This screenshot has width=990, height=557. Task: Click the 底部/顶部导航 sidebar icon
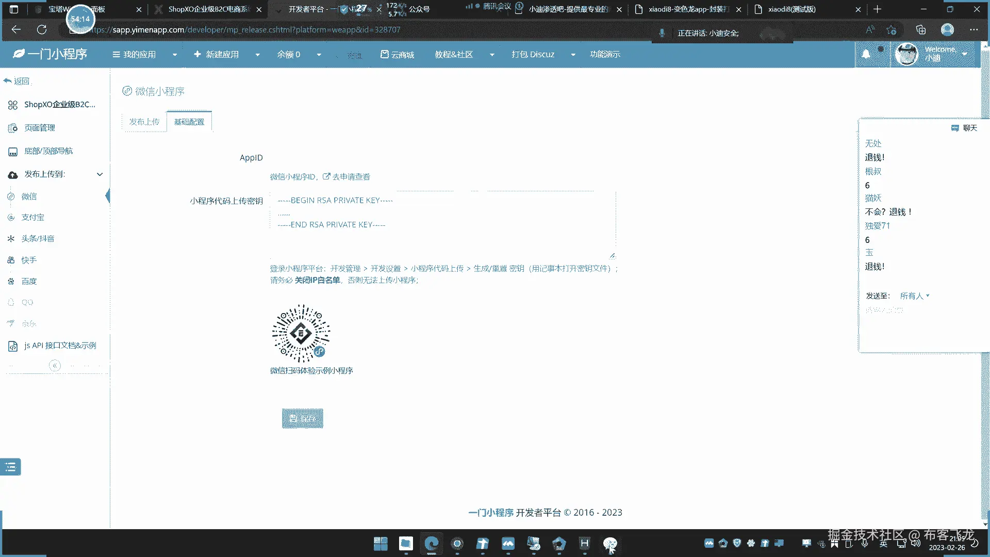point(13,152)
